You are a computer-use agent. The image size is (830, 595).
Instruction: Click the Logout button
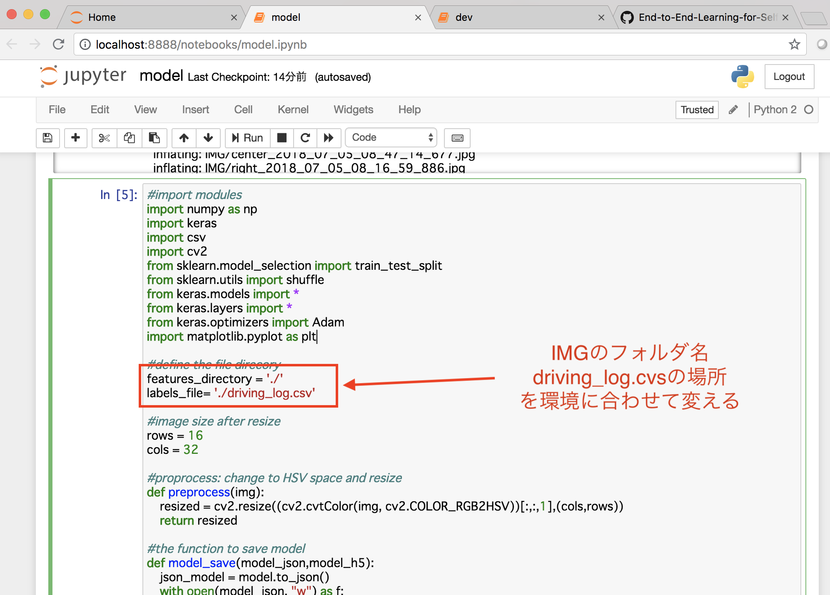point(789,77)
